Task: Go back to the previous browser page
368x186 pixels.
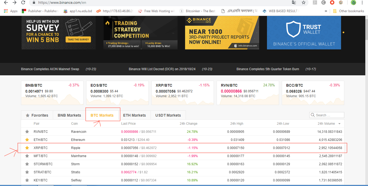Action: pos(6,2)
